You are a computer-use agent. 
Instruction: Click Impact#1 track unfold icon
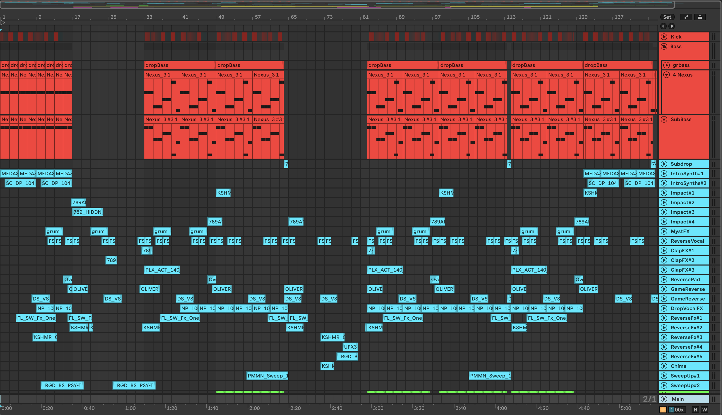pos(664,193)
